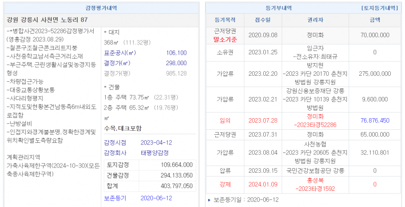Click the 임의 entry dated 2023.07.28
Image resolution: width=405 pixels, height=207 pixels.
pyautogui.click(x=225, y=121)
